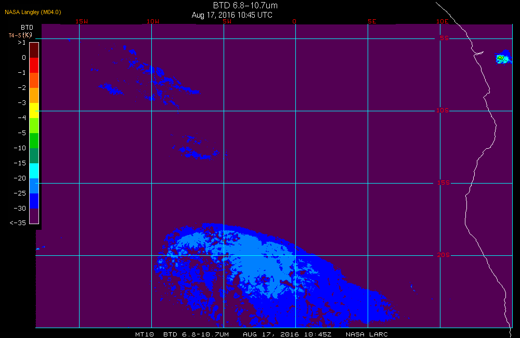The height and width of the screenshot is (338, 520).
Task: Click the '15S' latitude label
Action: pos(444,183)
